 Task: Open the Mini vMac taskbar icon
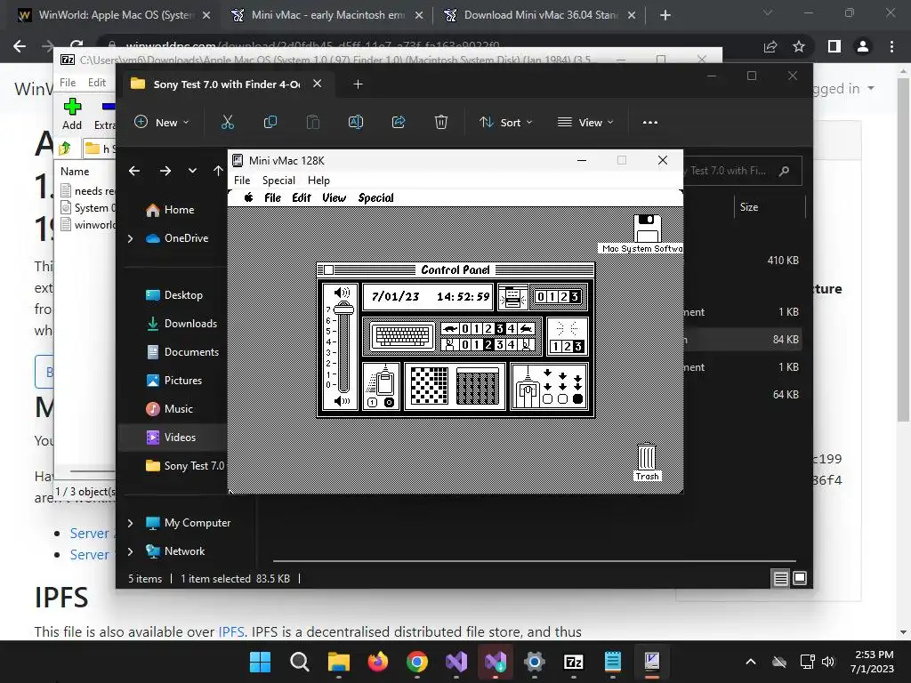coord(652,662)
